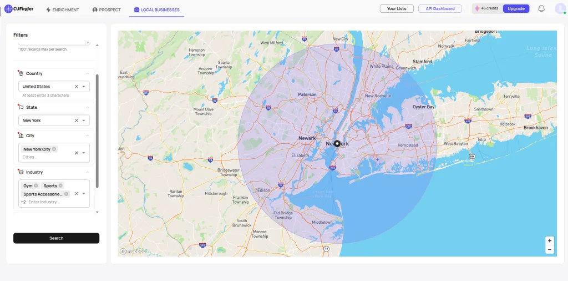
Task: Remove the Gym industry tag
Action: tap(36, 185)
